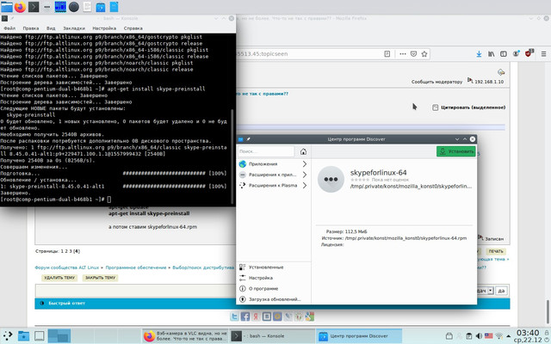Viewport: 551px width, 344px height.
Task: Open the Discover launcher icon in the top panel
Action: (x=101, y=7)
